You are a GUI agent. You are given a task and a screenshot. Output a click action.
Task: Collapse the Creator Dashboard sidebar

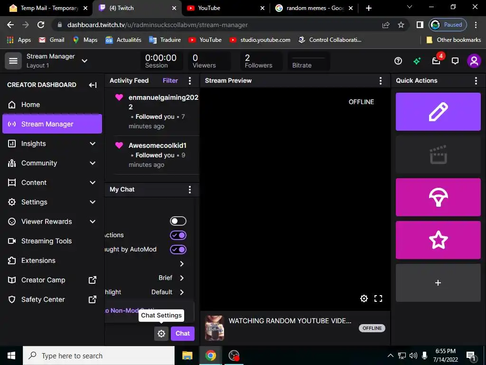[93, 85]
